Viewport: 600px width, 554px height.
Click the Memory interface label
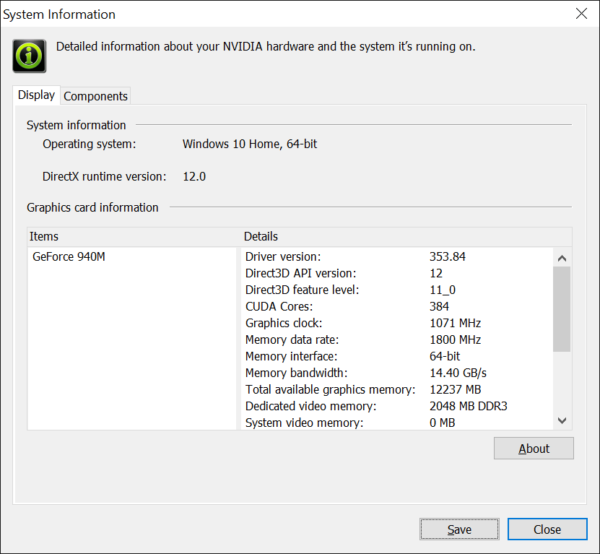click(x=291, y=356)
